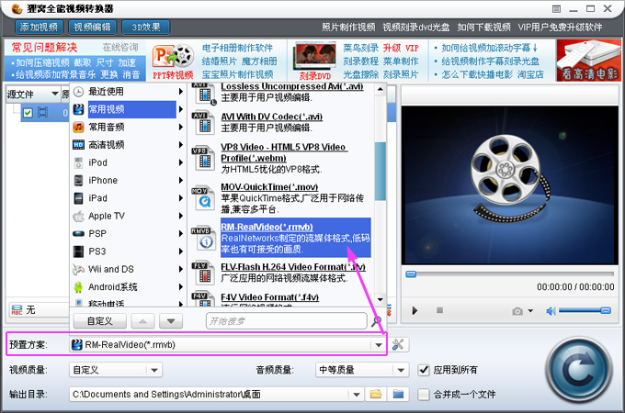Viewport: 625px width, 413px height.
Task: Open the 电子相册制作软件 link
Action: pos(237,48)
